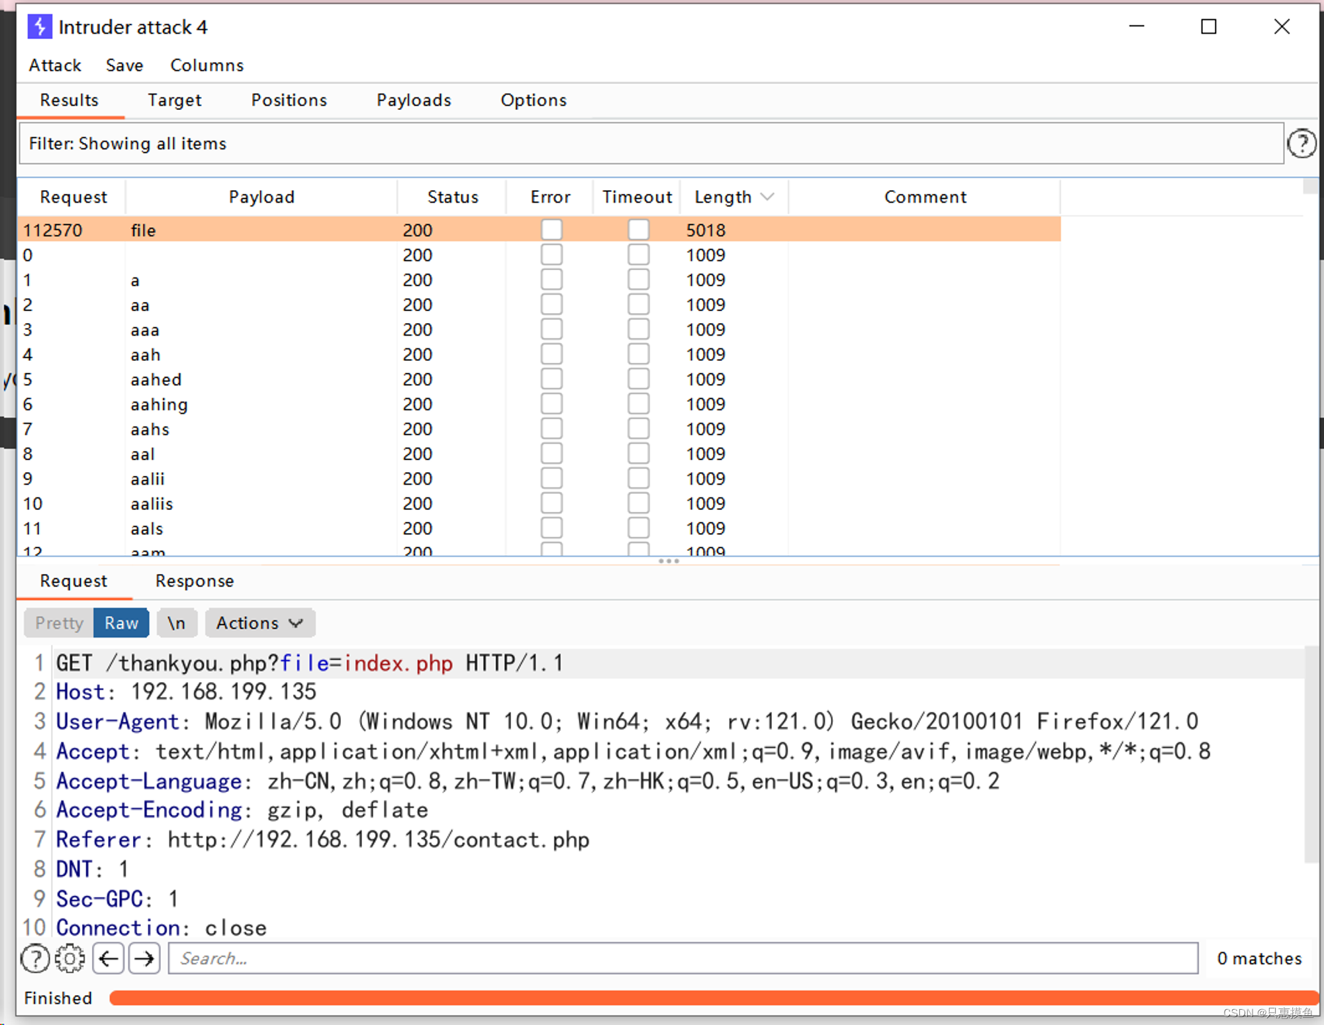Open the Columns menu

(x=207, y=66)
